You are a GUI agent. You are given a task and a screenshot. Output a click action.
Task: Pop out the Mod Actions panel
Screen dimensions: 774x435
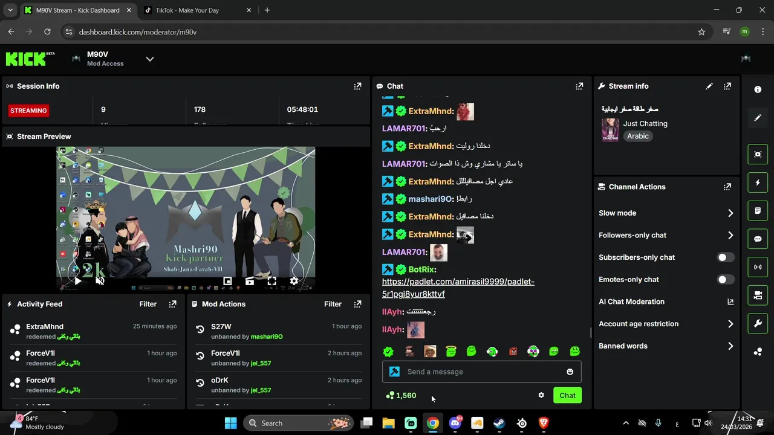tap(357, 304)
